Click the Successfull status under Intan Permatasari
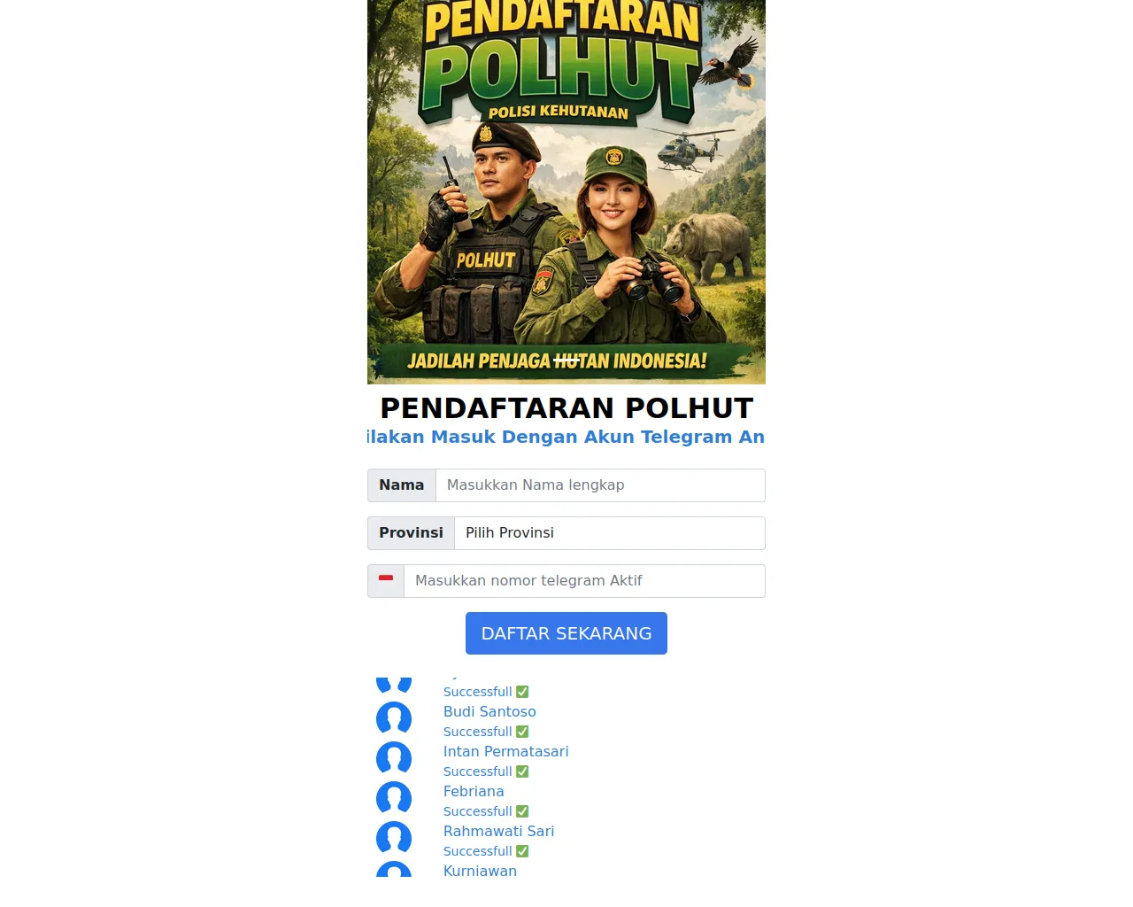Screen dimensions: 1133x907 pos(478,771)
